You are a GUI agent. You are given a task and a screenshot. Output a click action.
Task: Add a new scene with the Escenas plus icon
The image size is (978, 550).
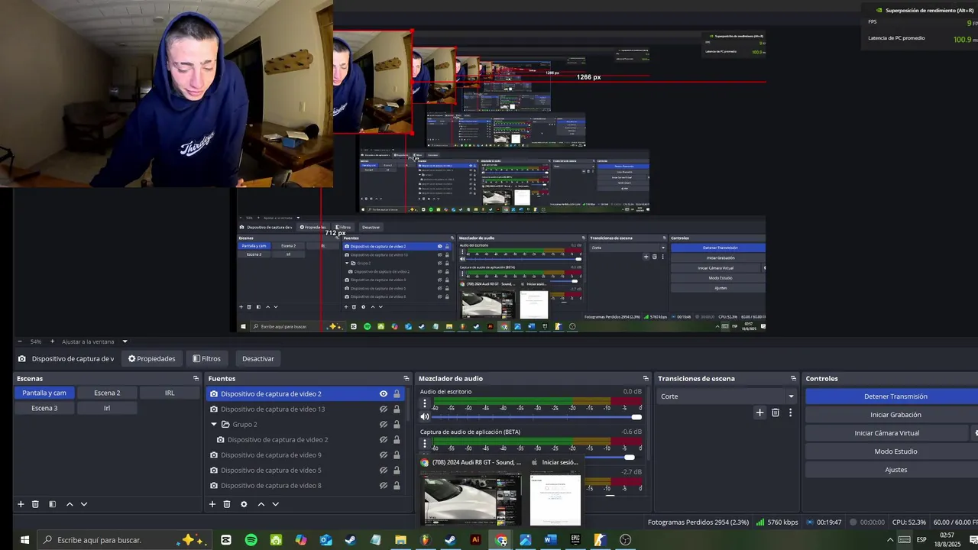[21, 504]
